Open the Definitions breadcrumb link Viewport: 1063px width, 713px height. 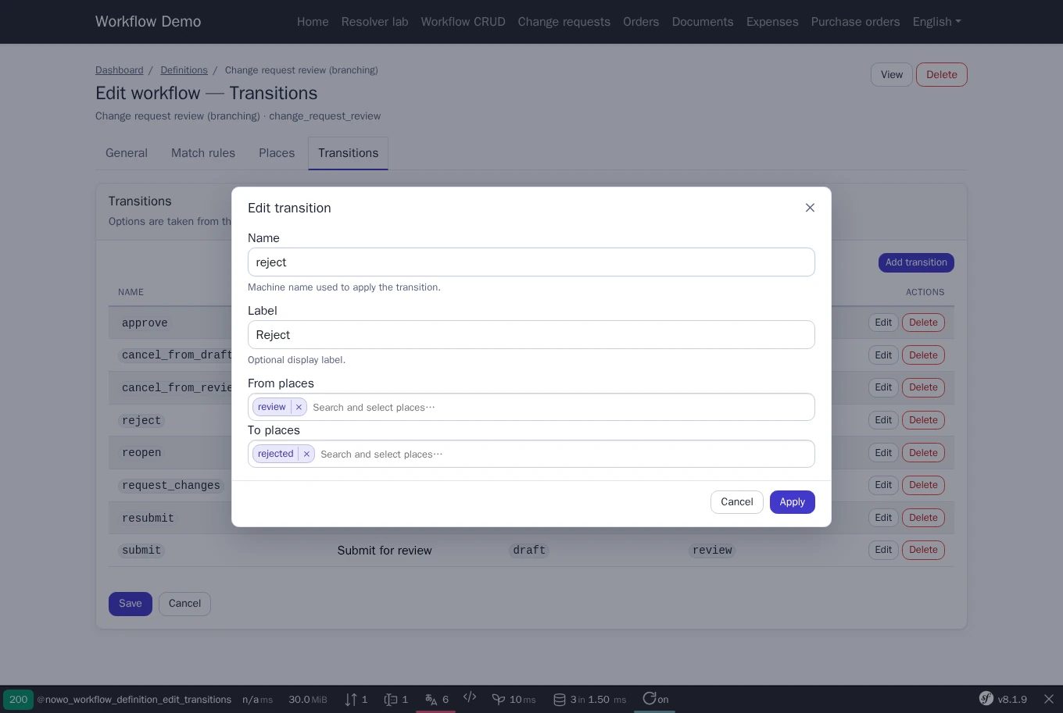pyautogui.click(x=184, y=70)
